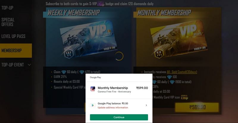Open AK- Gold Coated(30days) link

(182, 72)
